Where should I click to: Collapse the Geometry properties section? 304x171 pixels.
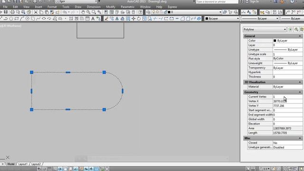pos(300,92)
